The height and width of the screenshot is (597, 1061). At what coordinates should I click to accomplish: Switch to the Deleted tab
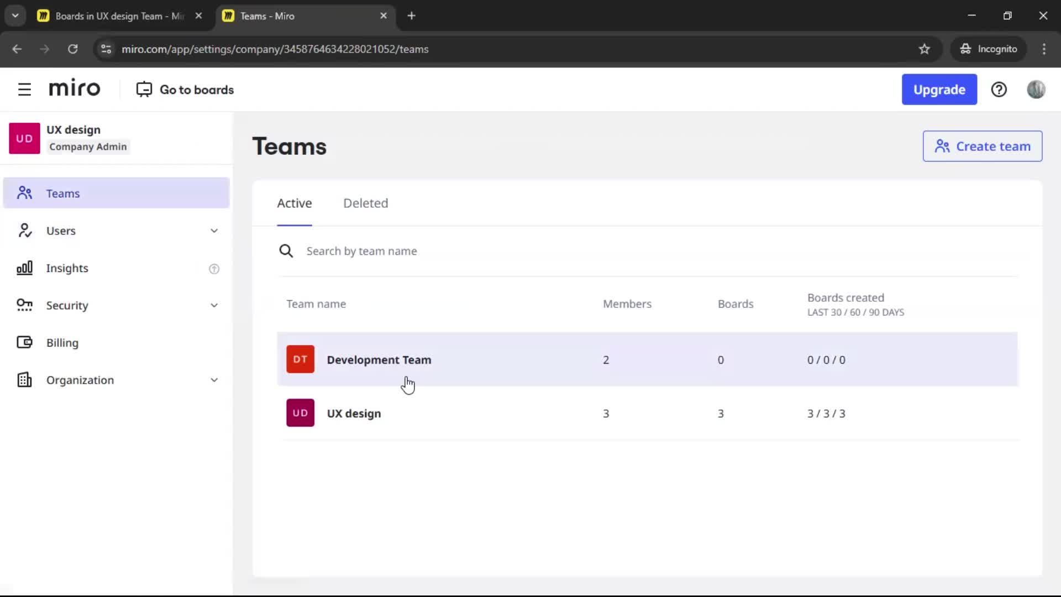point(365,203)
